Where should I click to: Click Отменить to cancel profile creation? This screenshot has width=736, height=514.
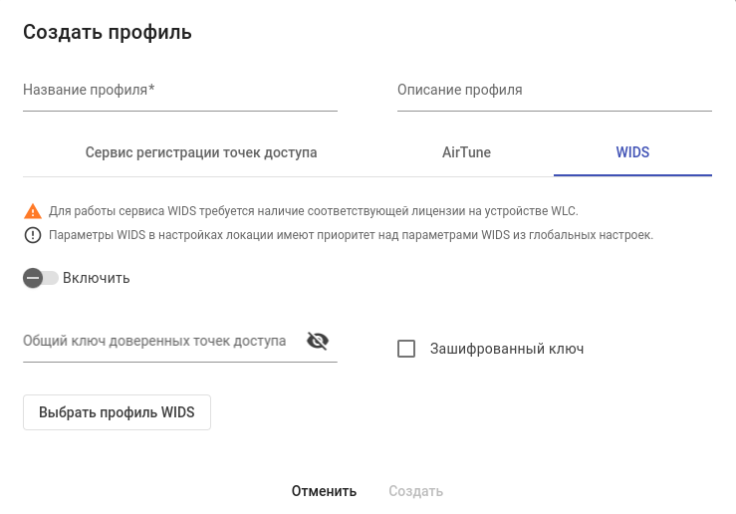pos(324,491)
